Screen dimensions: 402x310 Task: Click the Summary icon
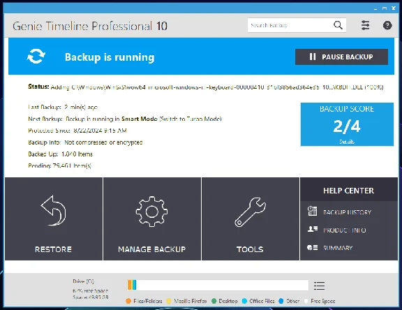pyautogui.click(x=312, y=247)
